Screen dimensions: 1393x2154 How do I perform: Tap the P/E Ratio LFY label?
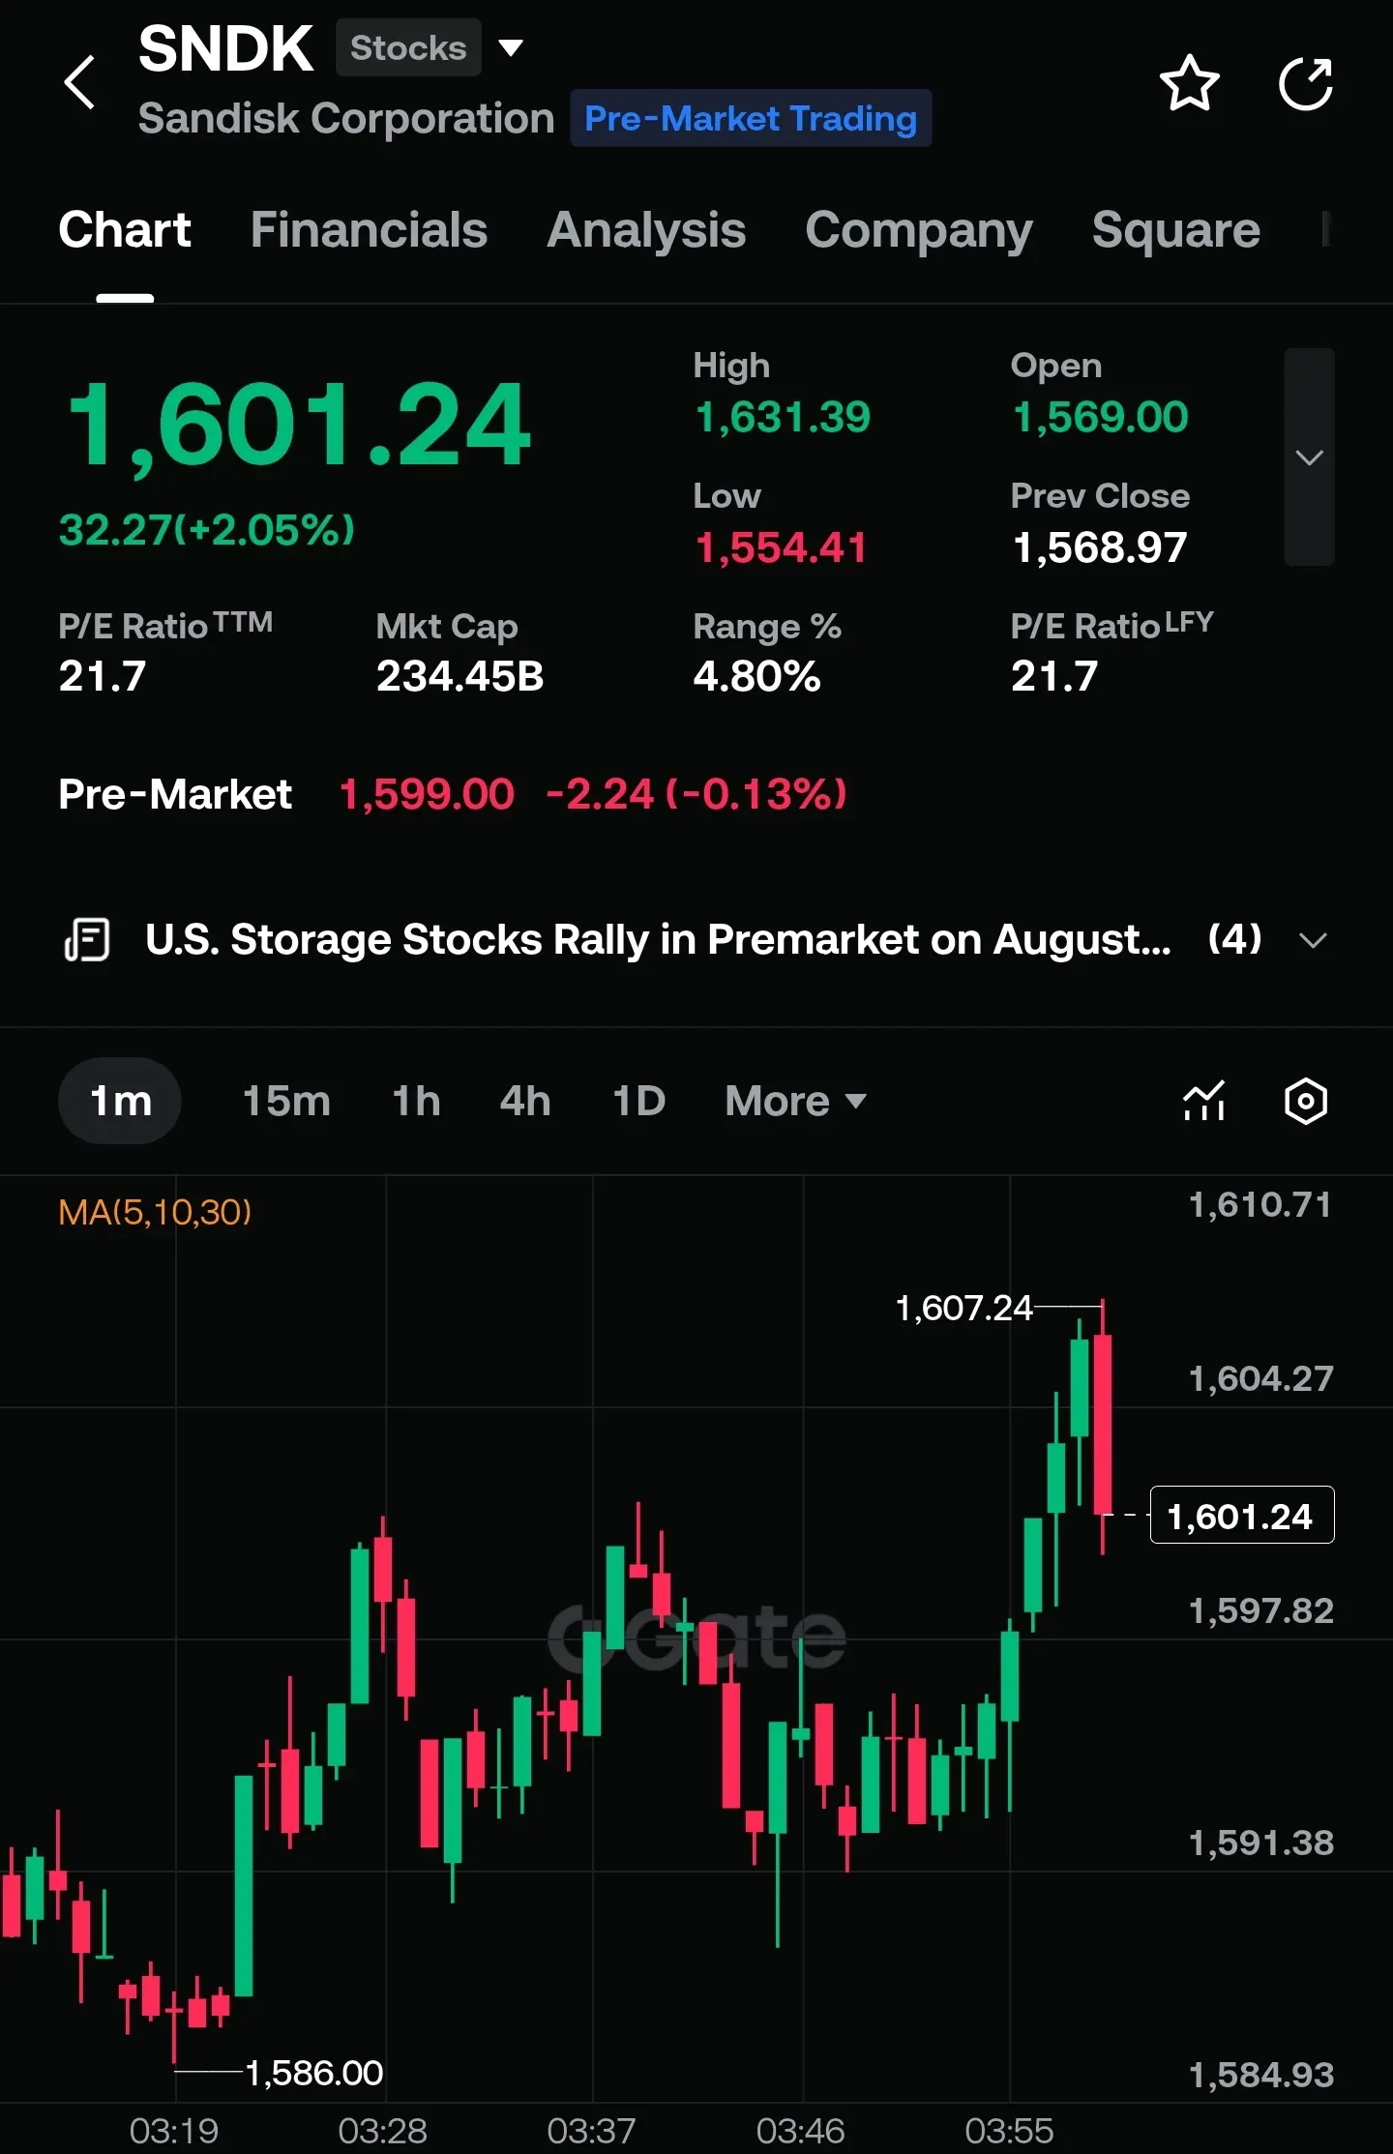tap(1112, 625)
